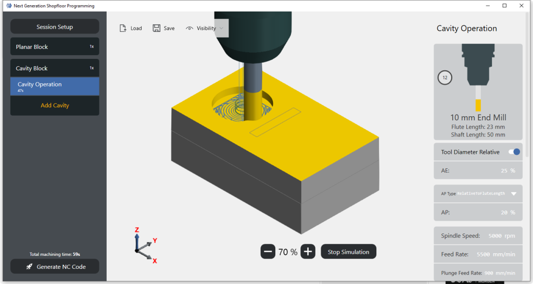This screenshot has width=533, height=284.
Task: Toggle the Tool Diameter Relative switch
Action: coord(513,152)
